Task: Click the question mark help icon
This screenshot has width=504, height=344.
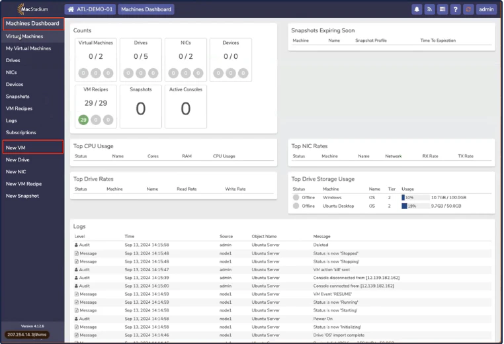Action: [456, 9]
